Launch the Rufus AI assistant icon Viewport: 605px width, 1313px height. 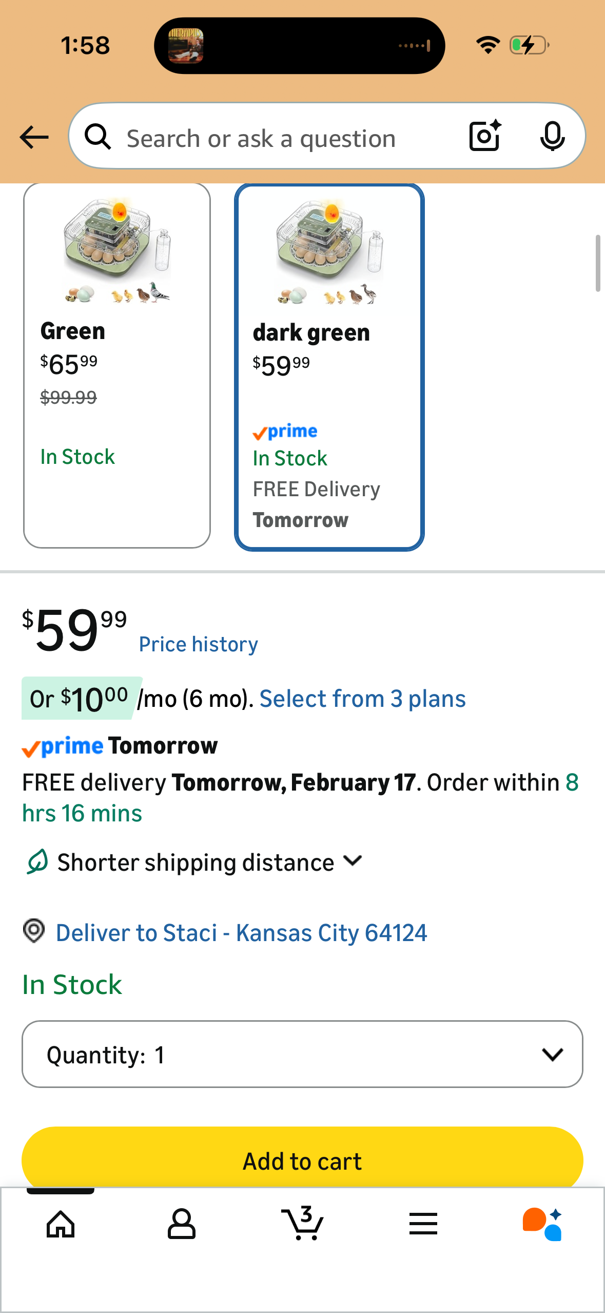[542, 1224]
